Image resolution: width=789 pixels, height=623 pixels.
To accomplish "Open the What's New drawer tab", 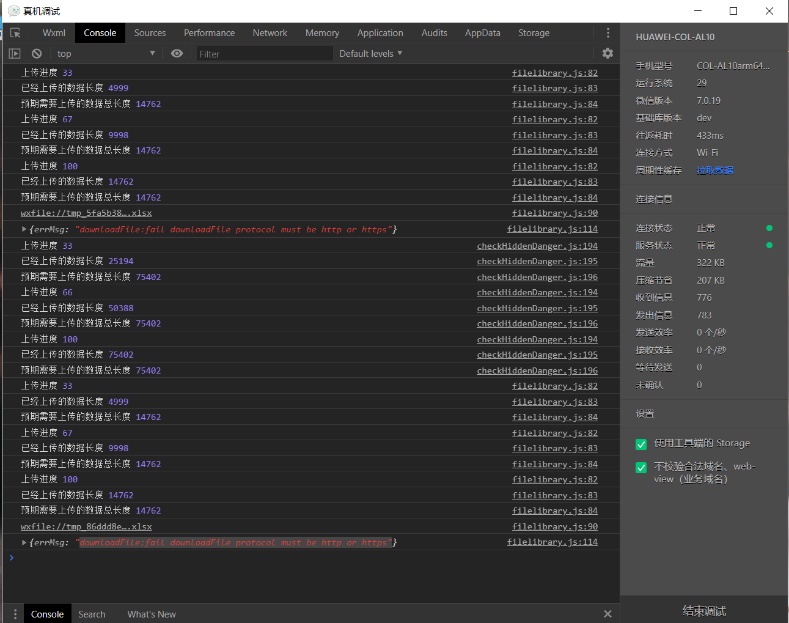I will pyautogui.click(x=152, y=614).
